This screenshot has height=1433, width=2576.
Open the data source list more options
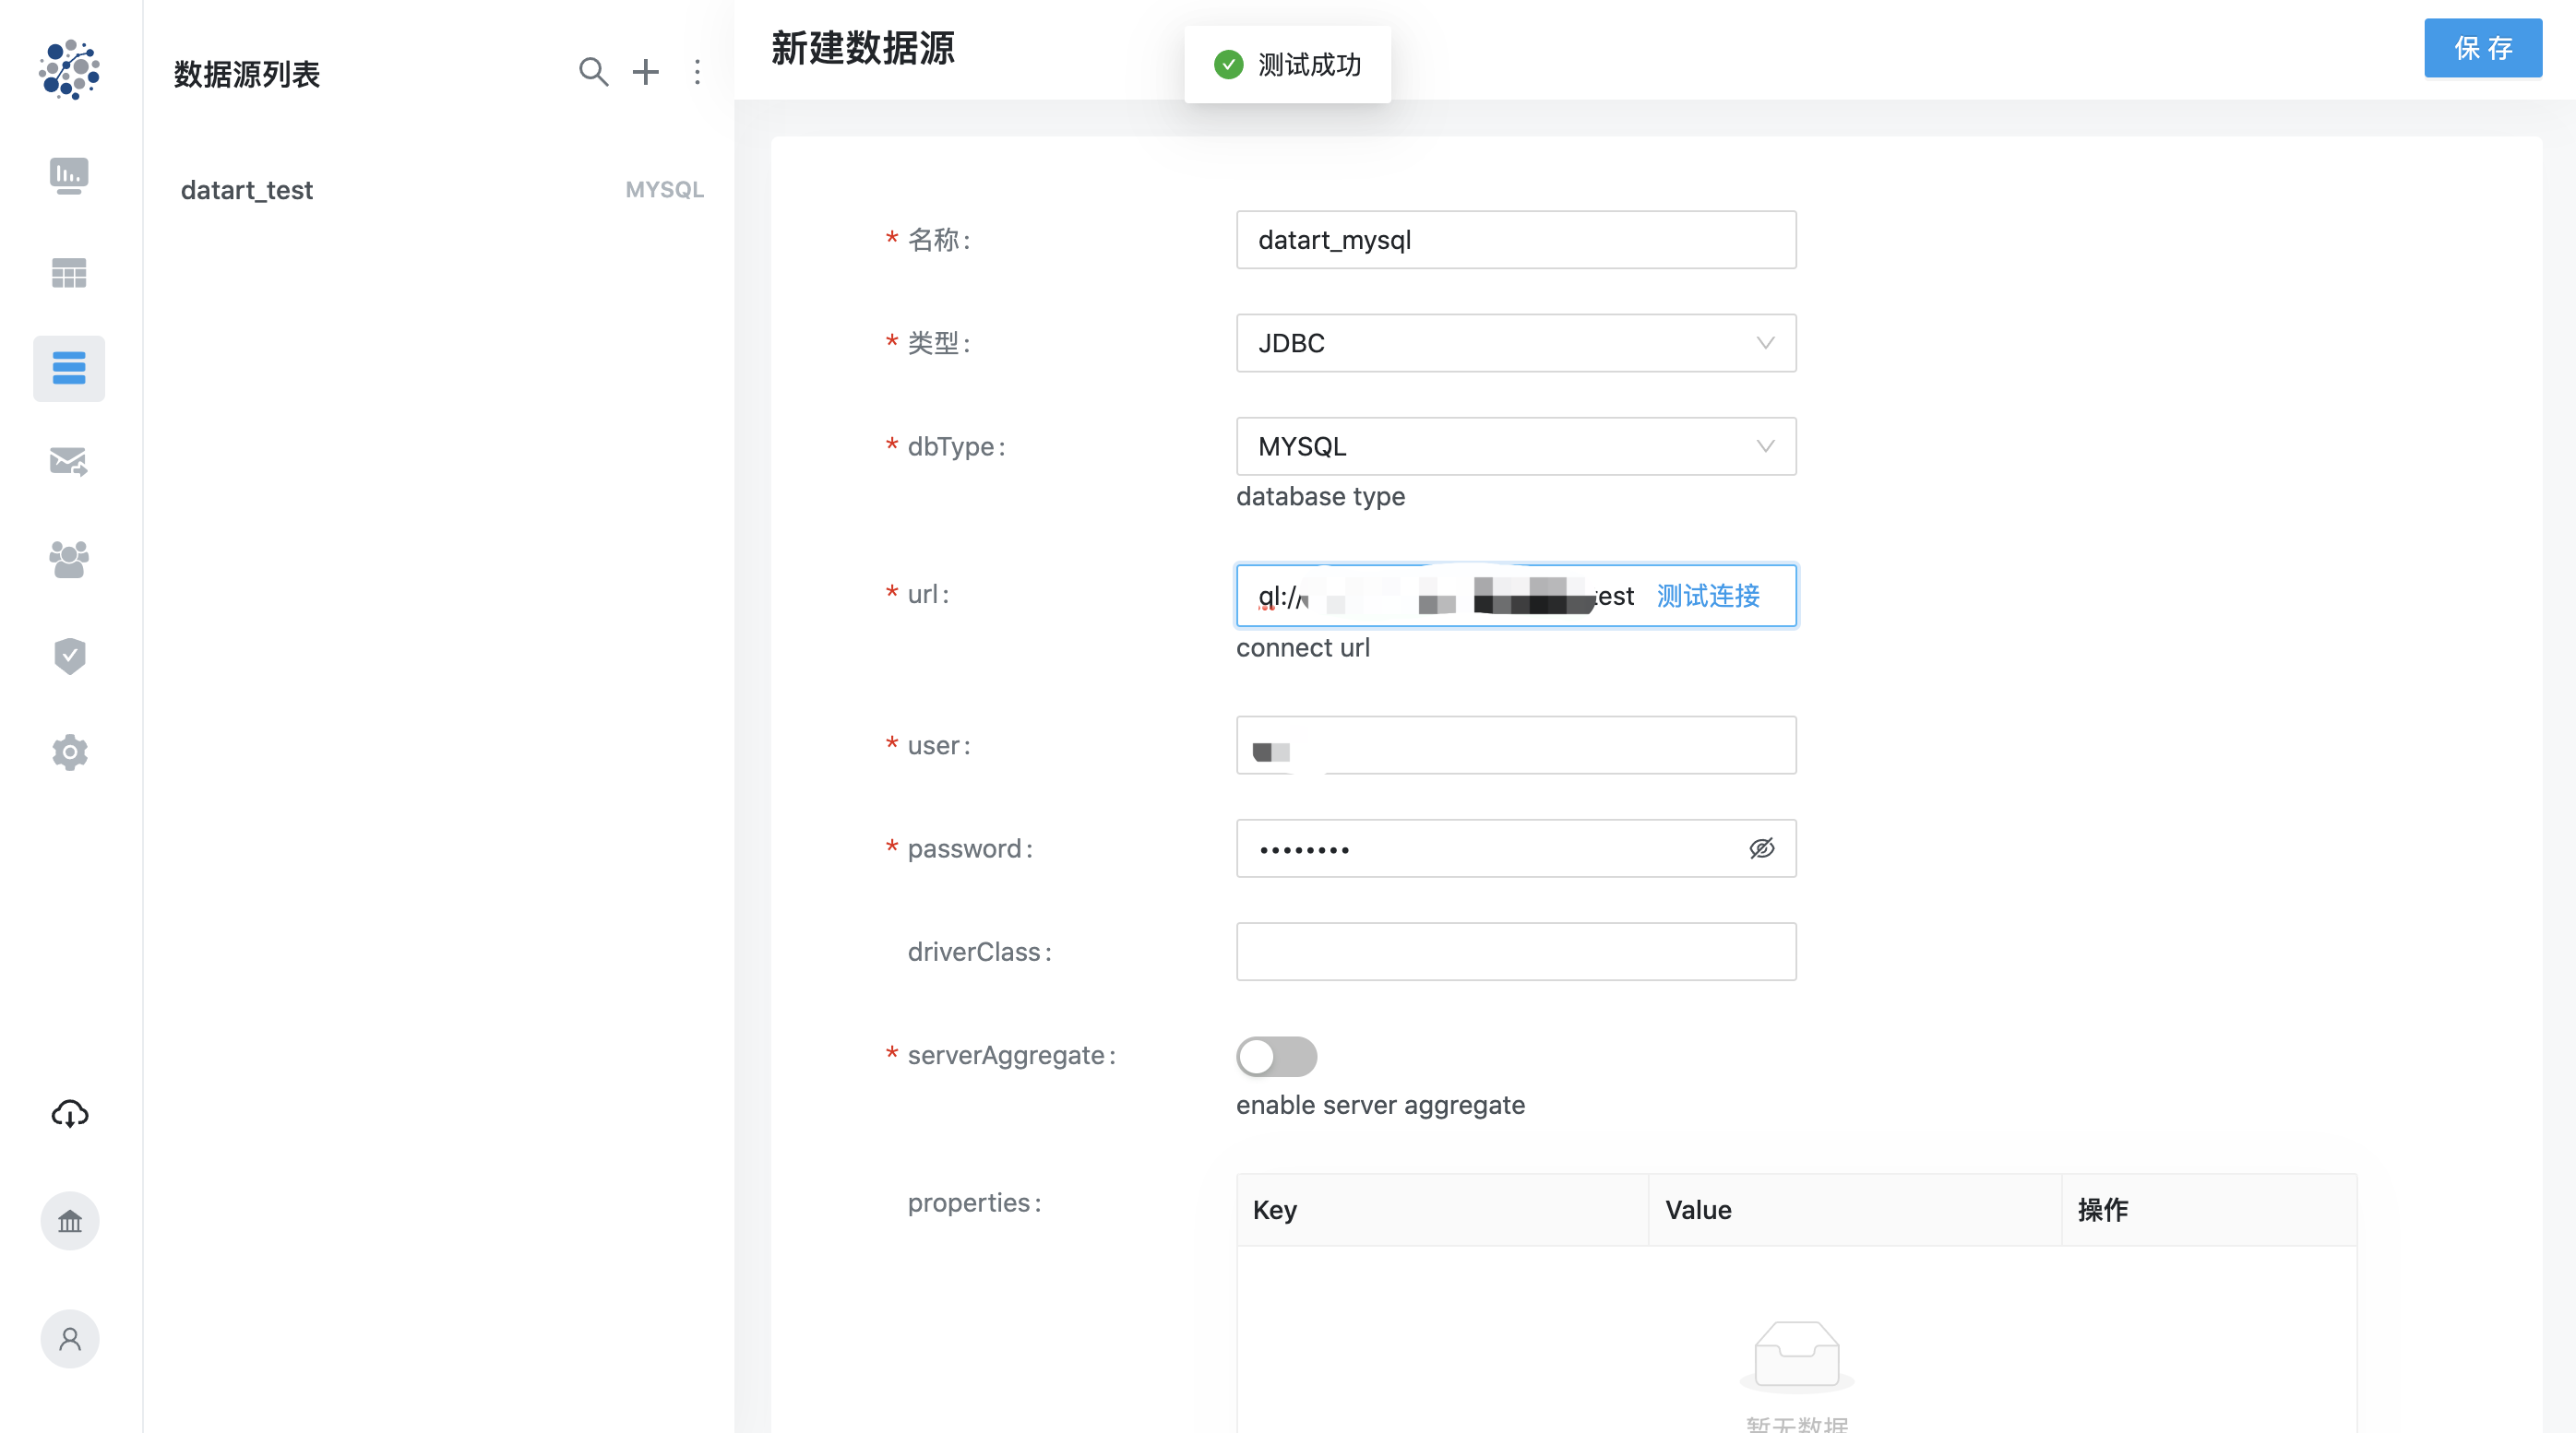pos(697,72)
